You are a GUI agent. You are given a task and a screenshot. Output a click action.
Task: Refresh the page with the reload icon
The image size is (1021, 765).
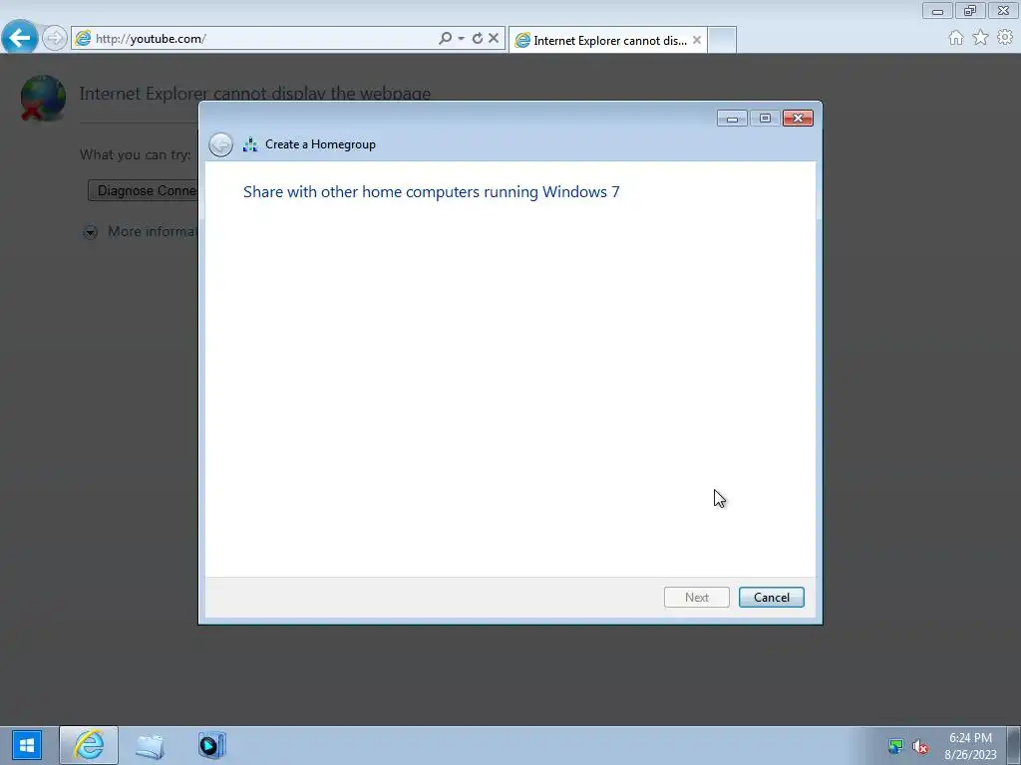478,39
